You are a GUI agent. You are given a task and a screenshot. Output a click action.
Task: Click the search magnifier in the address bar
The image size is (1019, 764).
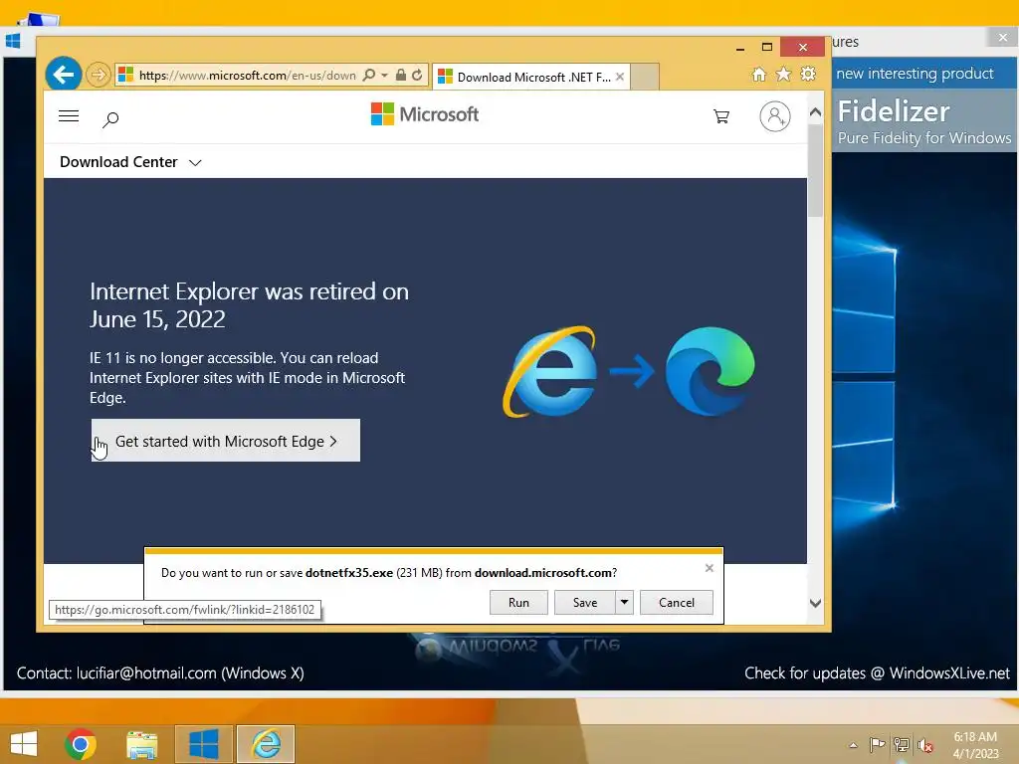[x=368, y=76]
